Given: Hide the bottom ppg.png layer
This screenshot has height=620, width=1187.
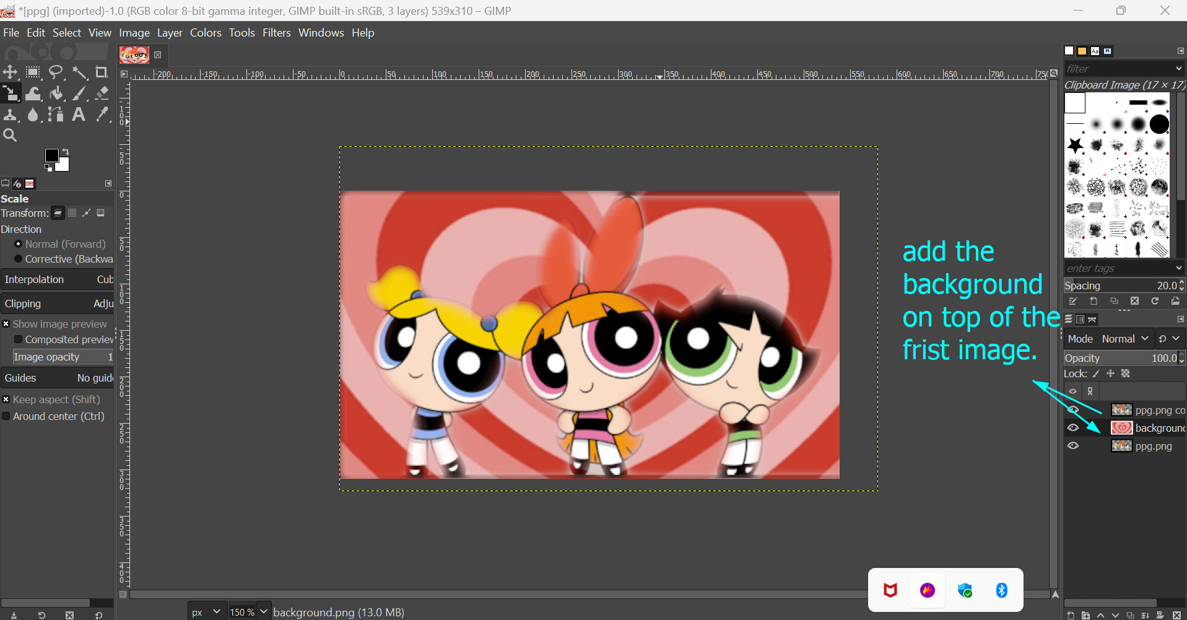Looking at the screenshot, I should pos(1073,445).
